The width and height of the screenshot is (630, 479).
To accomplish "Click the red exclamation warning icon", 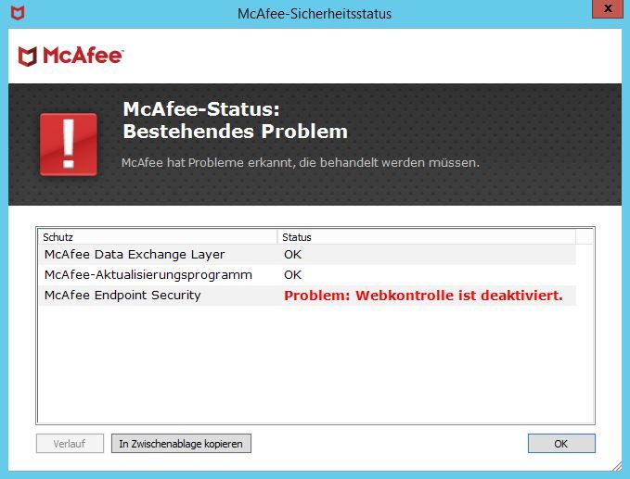I will click(68, 145).
